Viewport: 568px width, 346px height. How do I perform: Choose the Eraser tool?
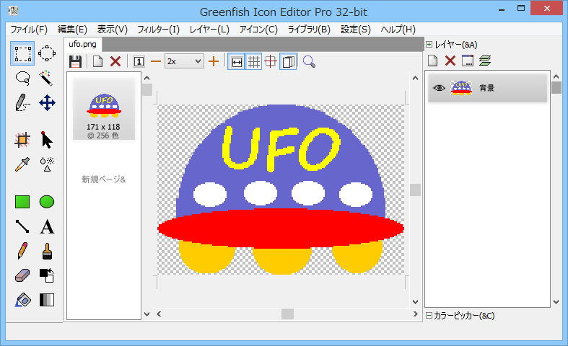pos(22,275)
